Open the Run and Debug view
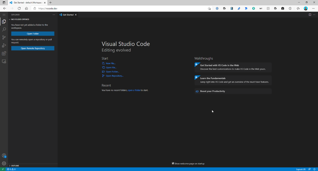Screen dimensions: 318x171 tap(4, 46)
